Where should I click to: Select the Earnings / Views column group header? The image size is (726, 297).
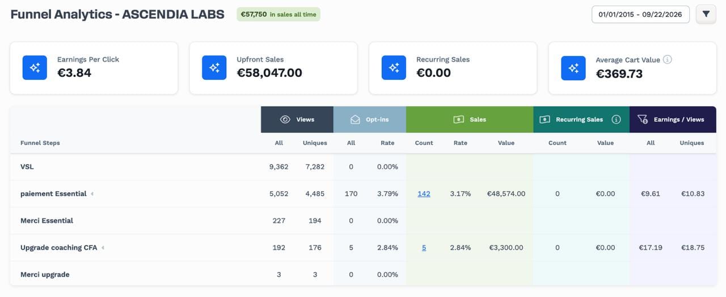pyautogui.click(x=673, y=119)
